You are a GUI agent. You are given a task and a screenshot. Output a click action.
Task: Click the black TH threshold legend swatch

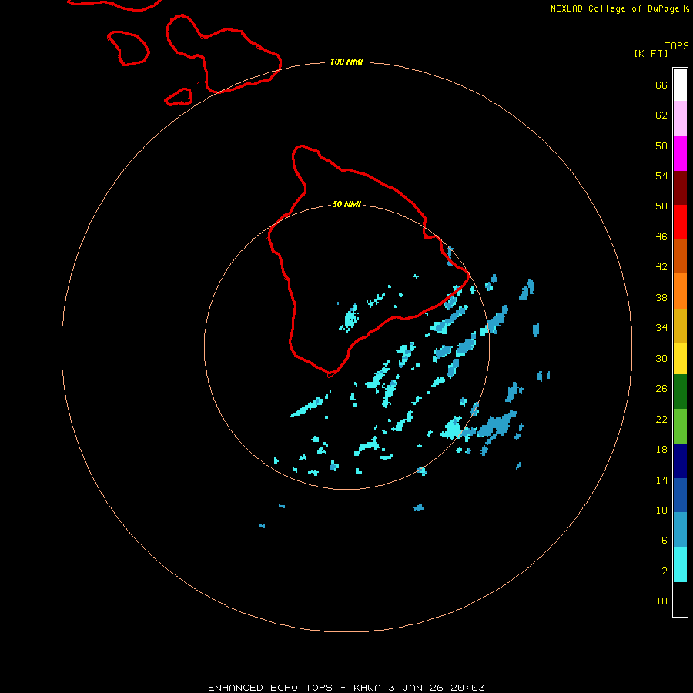click(680, 599)
